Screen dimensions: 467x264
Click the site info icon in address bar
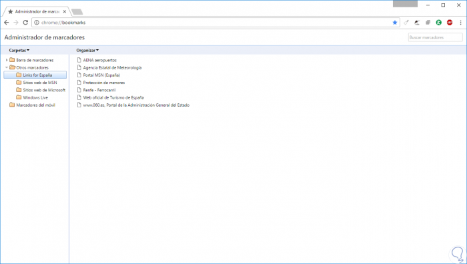[x=37, y=23]
